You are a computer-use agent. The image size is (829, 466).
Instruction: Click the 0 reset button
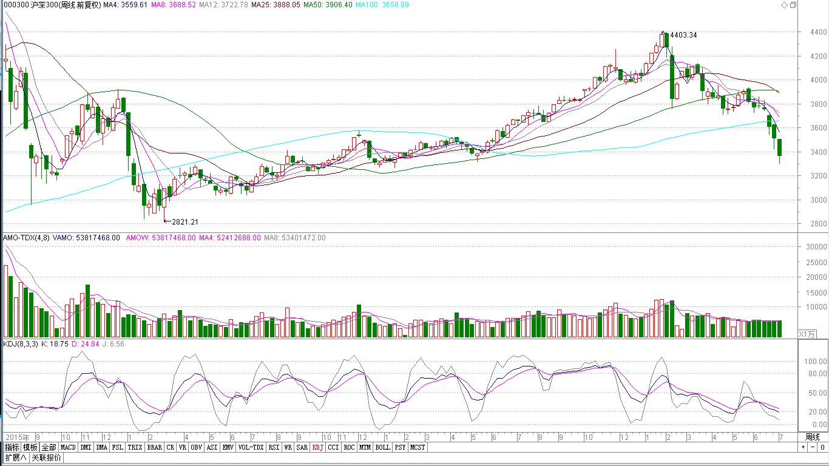(x=822, y=447)
